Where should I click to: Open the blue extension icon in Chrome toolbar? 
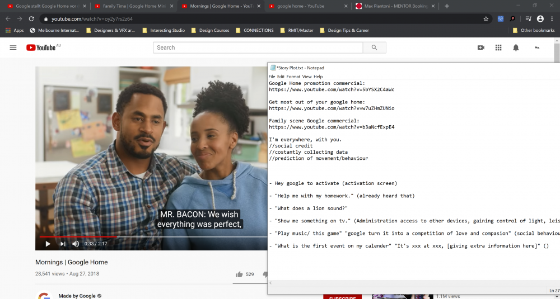(x=501, y=19)
